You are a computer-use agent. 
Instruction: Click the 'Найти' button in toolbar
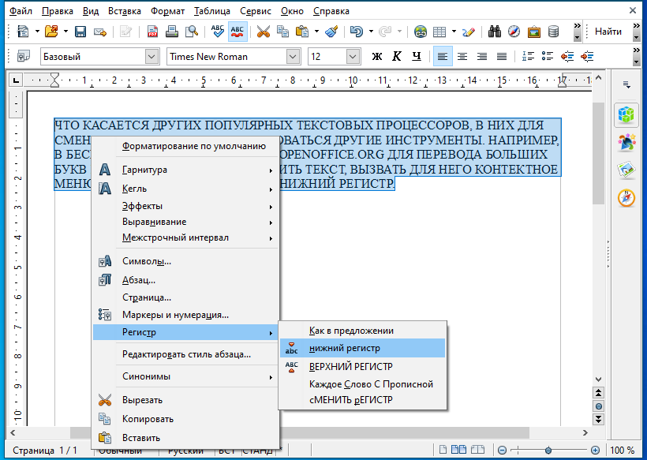(608, 32)
